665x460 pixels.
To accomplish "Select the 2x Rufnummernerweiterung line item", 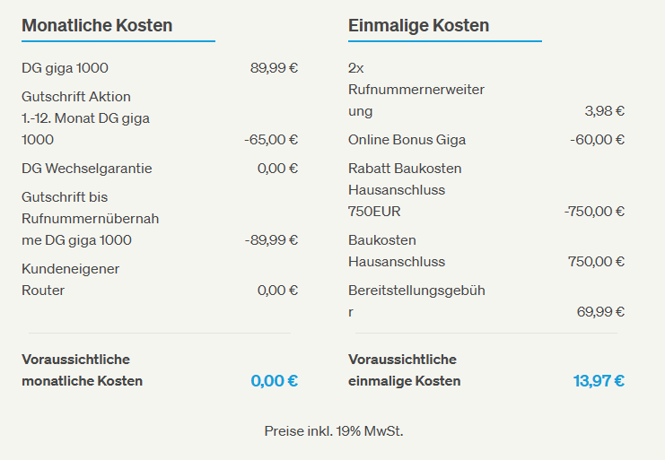I will coord(416,90).
